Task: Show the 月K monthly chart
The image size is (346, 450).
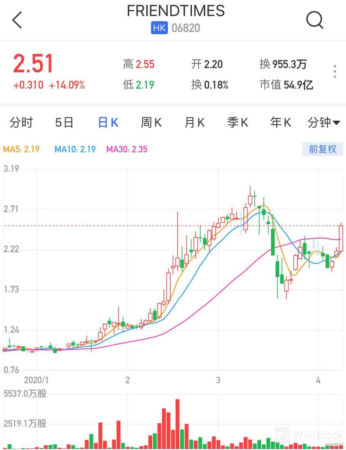Action: 194,123
